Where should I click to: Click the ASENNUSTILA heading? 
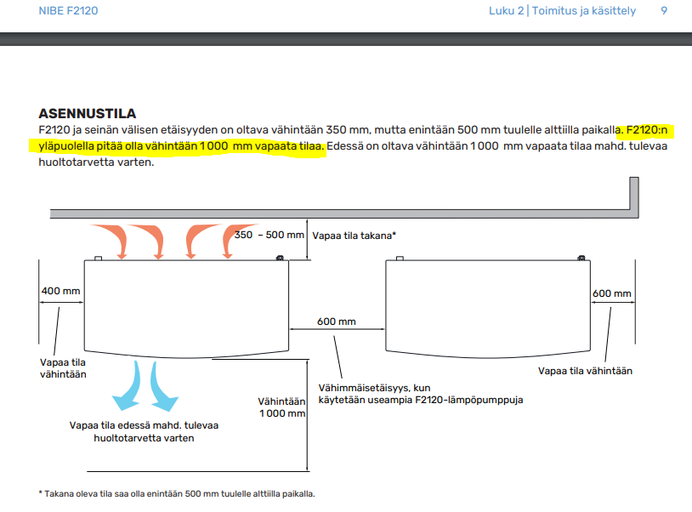[x=88, y=114]
